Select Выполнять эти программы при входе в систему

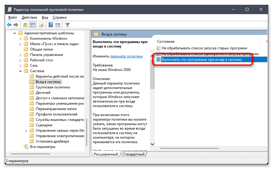[202, 60]
